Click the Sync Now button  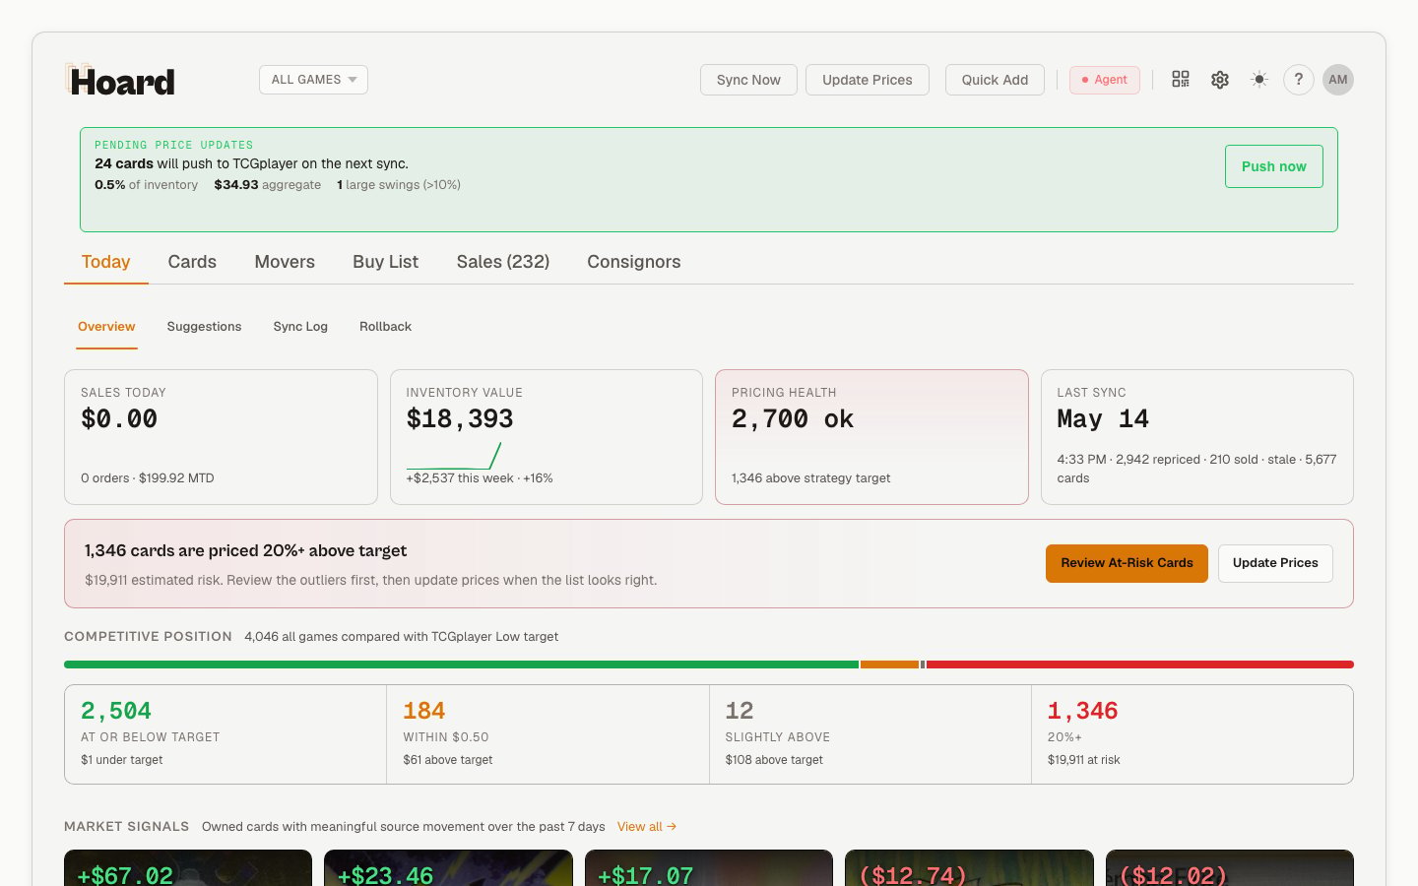748,80
